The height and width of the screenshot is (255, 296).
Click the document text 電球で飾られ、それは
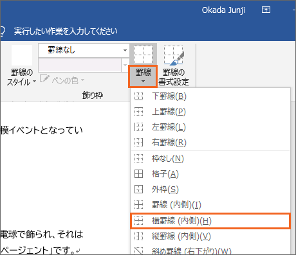[x=41, y=234]
